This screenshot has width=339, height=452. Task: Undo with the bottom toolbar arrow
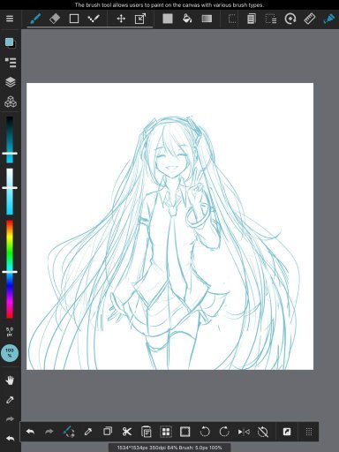[x=30, y=432]
